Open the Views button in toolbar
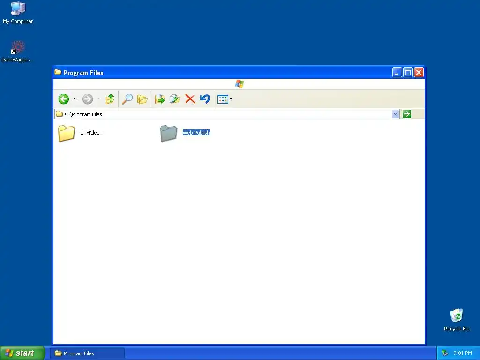Image resolution: width=480 pixels, height=360 pixels. click(223, 99)
